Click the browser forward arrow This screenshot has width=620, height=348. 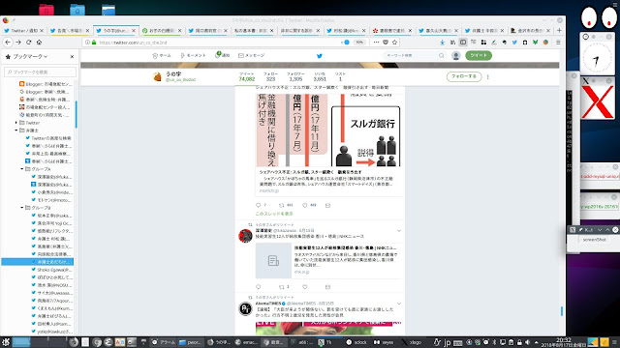point(18,43)
